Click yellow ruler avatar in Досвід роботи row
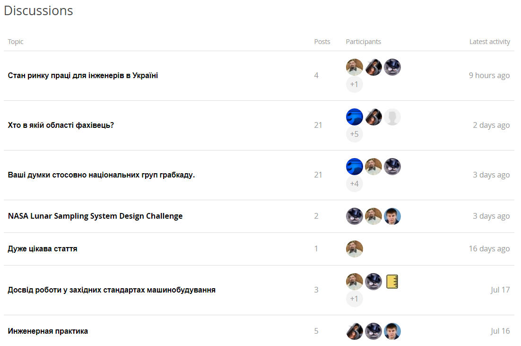 tap(392, 282)
